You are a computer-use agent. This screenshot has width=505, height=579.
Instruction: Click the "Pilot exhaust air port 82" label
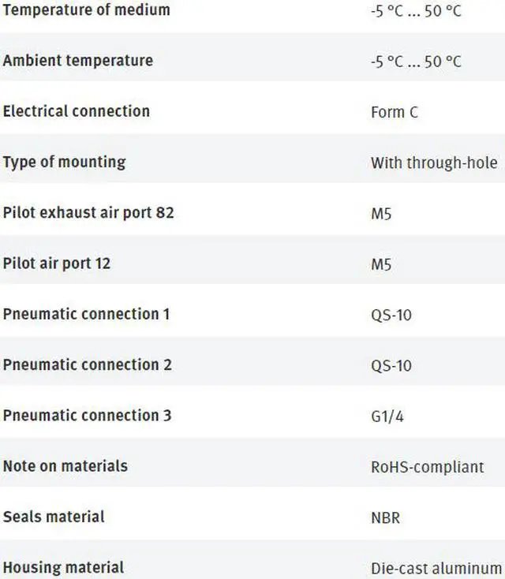coord(88,213)
